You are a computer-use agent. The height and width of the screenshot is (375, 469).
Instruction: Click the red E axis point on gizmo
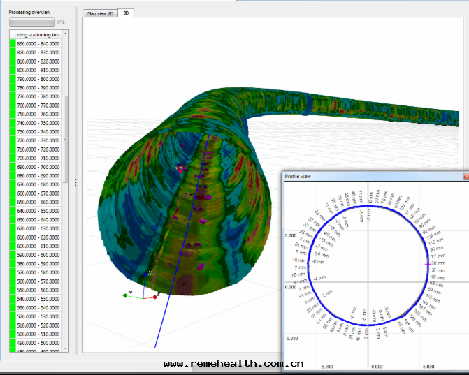point(154,297)
